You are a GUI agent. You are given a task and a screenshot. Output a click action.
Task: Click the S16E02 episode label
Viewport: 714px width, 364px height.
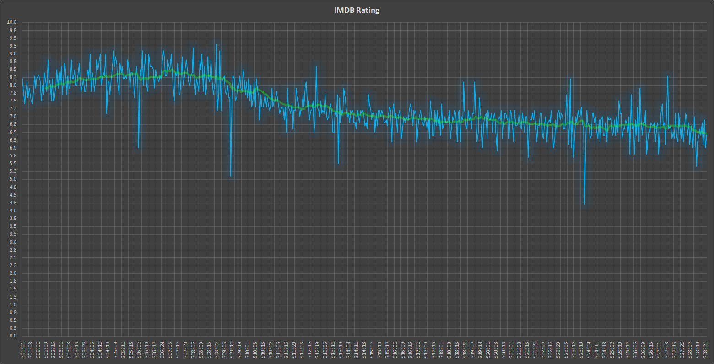395,350
